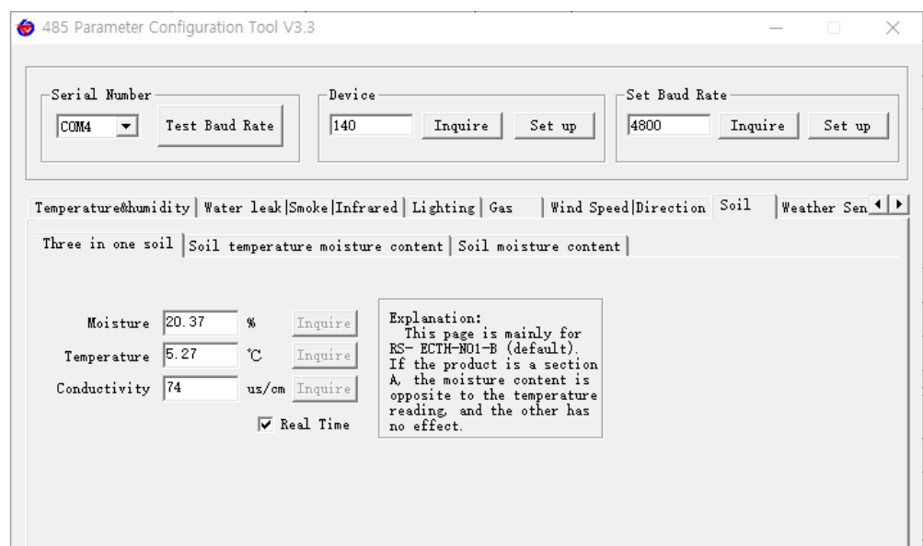Switch to the Temperature&humidity tab

(x=112, y=208)
